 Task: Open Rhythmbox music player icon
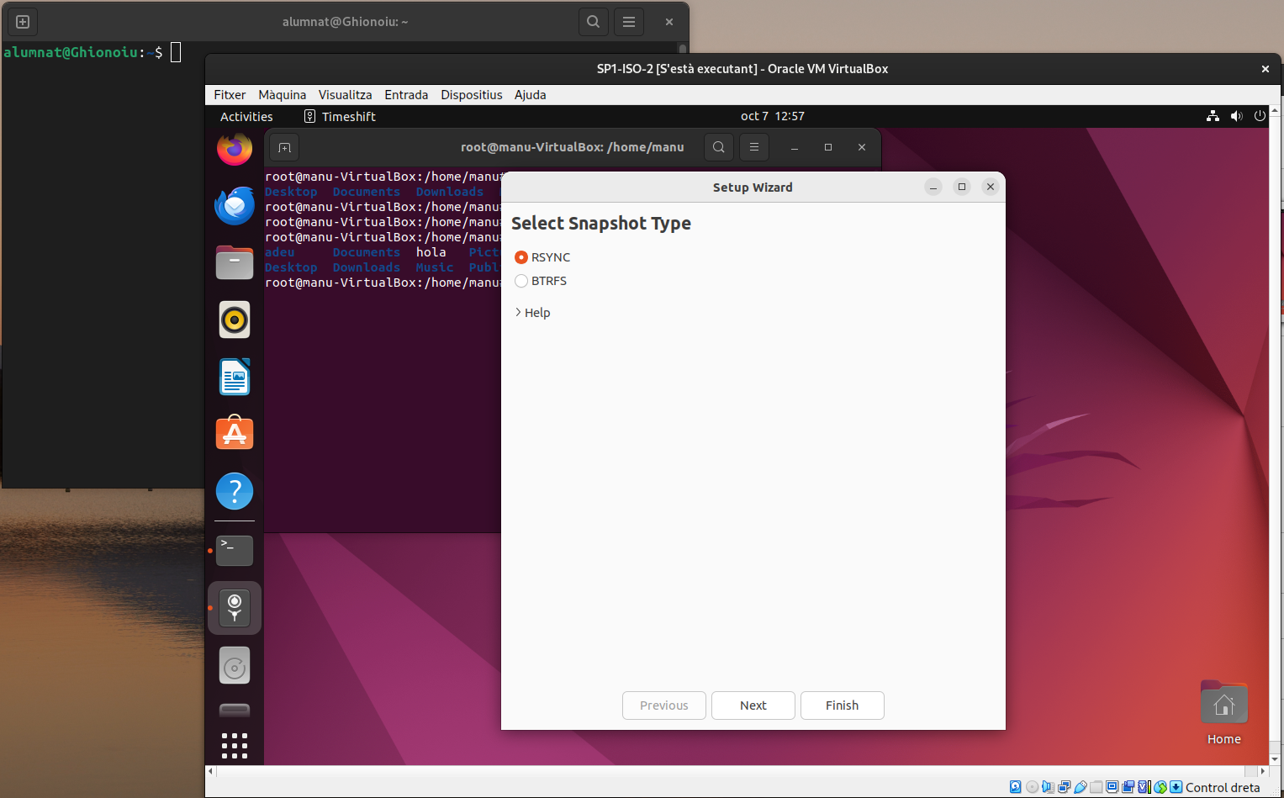235,320
